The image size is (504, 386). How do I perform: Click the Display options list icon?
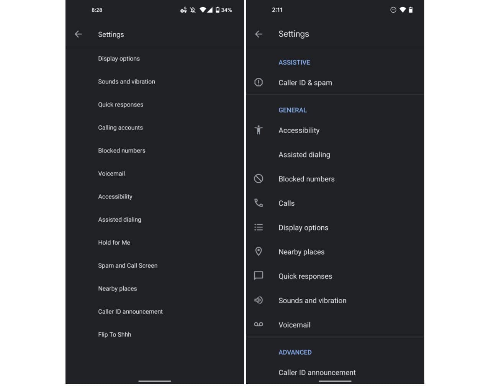pyautogui.click(x=259, y=227)
